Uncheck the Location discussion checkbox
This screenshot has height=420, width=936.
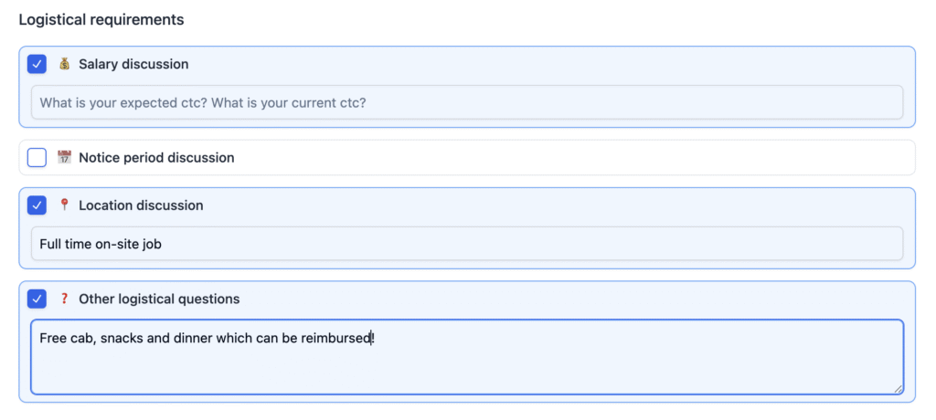click(x=37, y=205)
